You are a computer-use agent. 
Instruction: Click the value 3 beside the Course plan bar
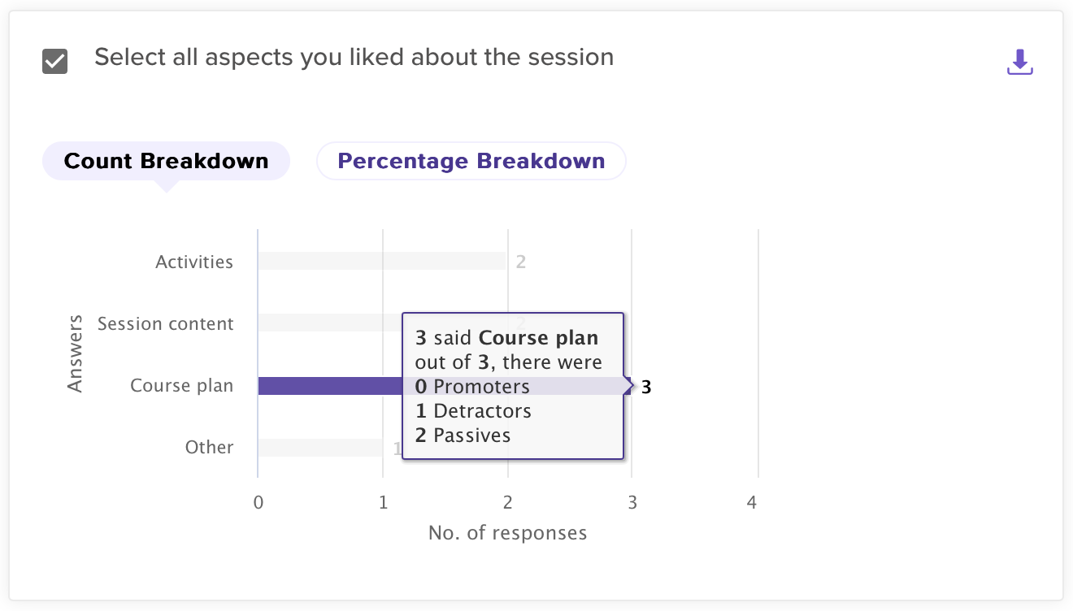646,387
